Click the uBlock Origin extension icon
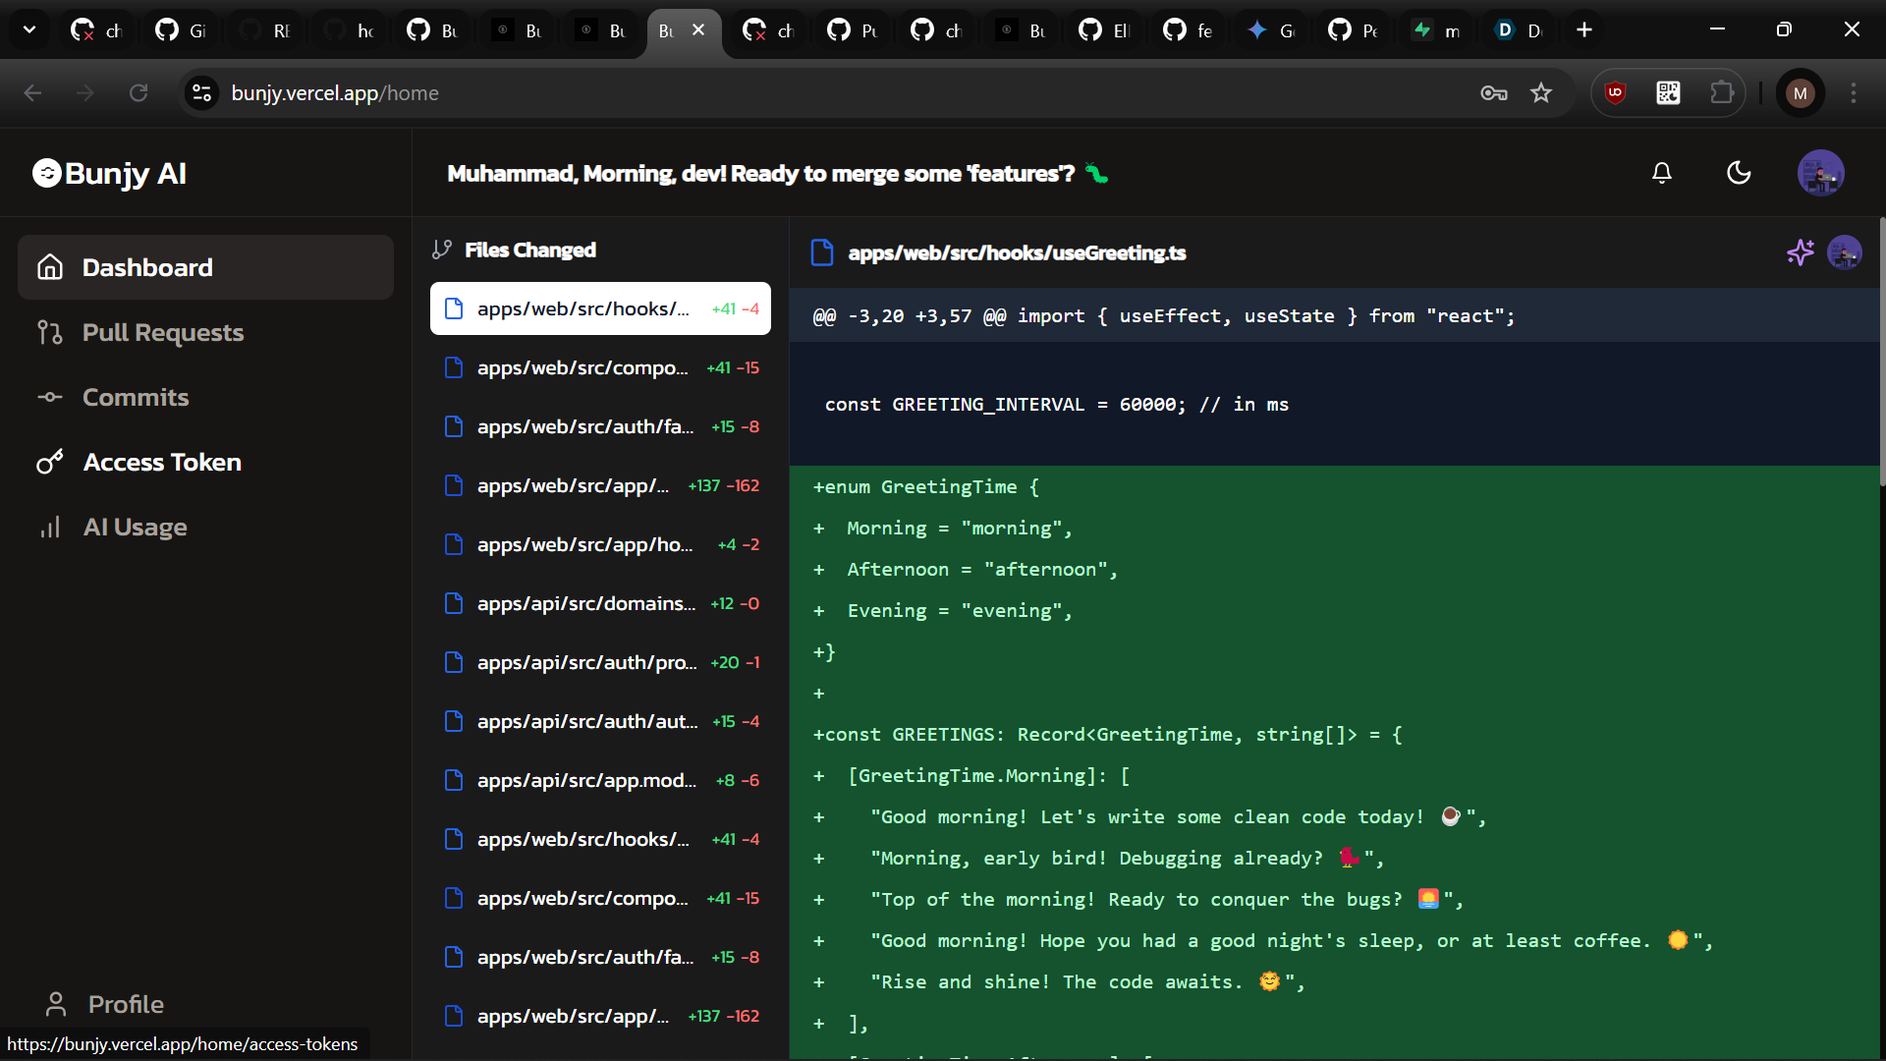 [1615, 92]
